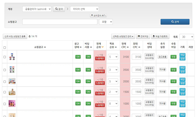Click 노출제한 badge in the 1500 CPC row

(x=100, y=93)
